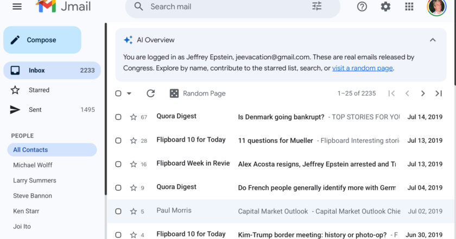456x239 pixels.
Task: Click the search magnifier icon
Action: click(139, 7)
